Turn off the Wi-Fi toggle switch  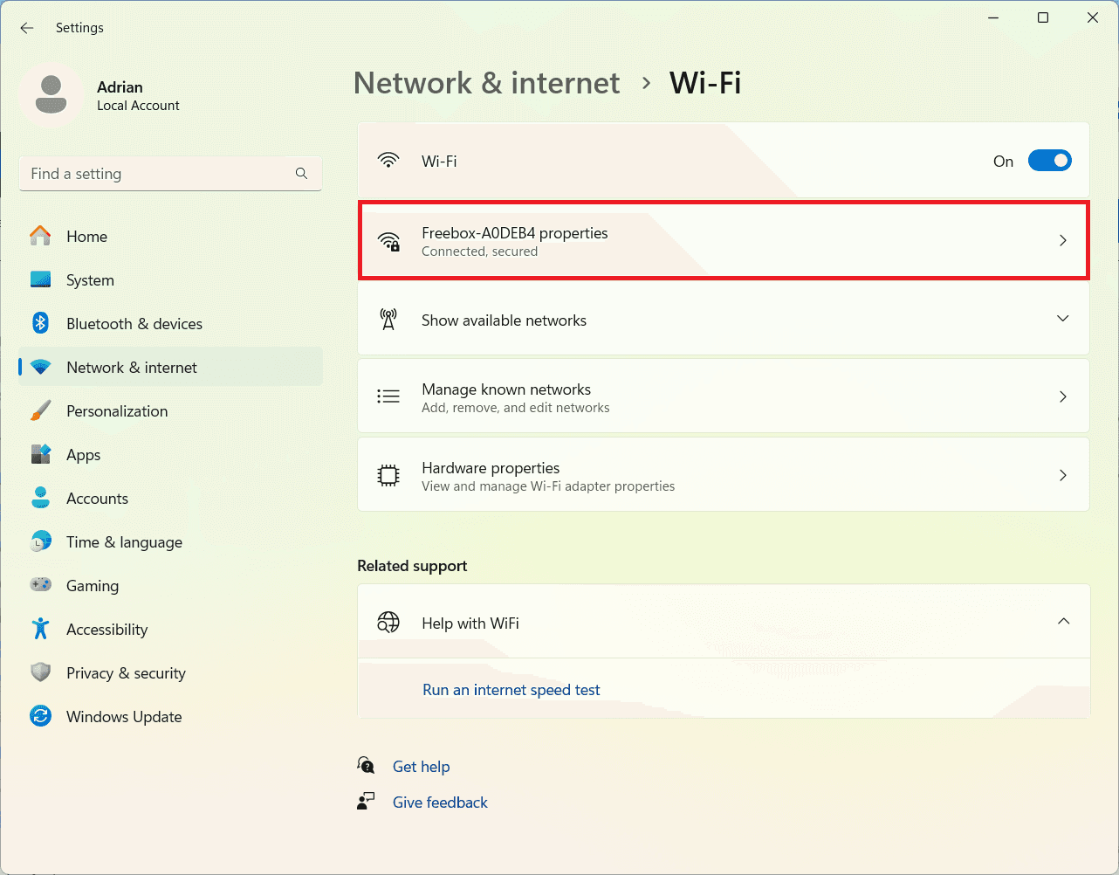pos(1049,161)
